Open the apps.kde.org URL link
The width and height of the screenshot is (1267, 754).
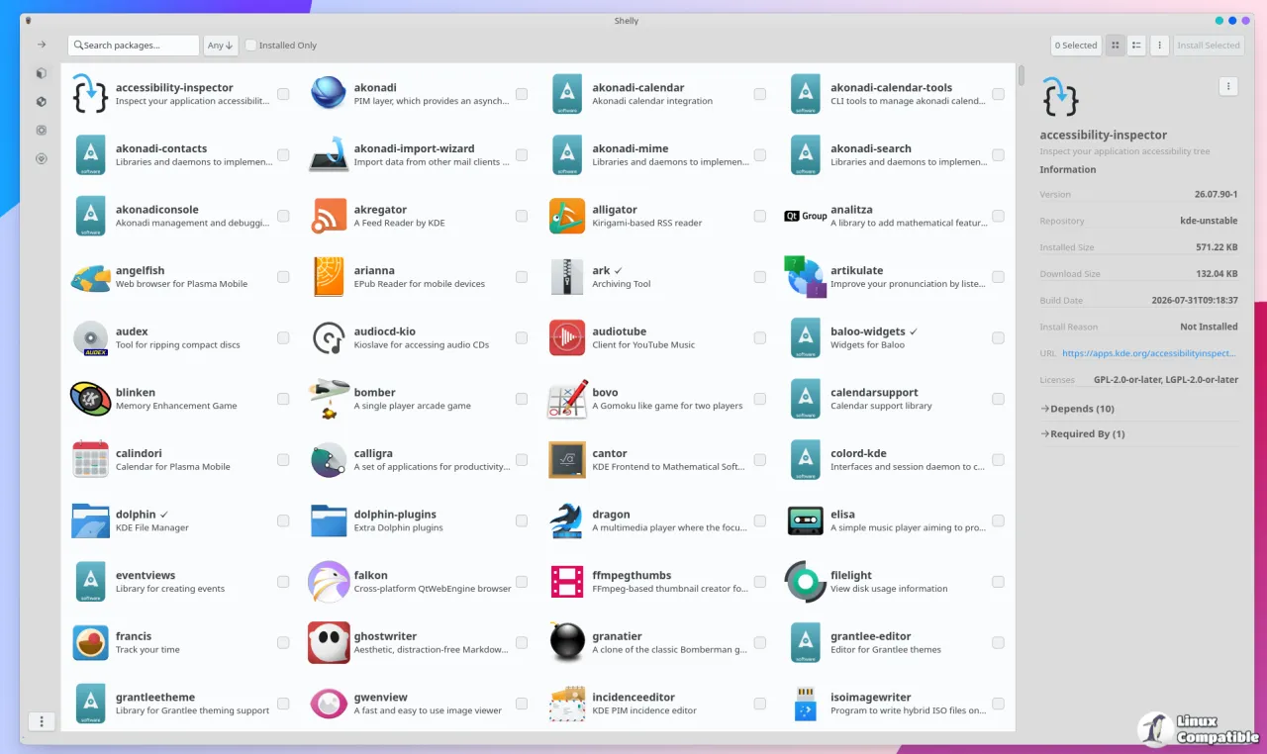(1149, 353)
